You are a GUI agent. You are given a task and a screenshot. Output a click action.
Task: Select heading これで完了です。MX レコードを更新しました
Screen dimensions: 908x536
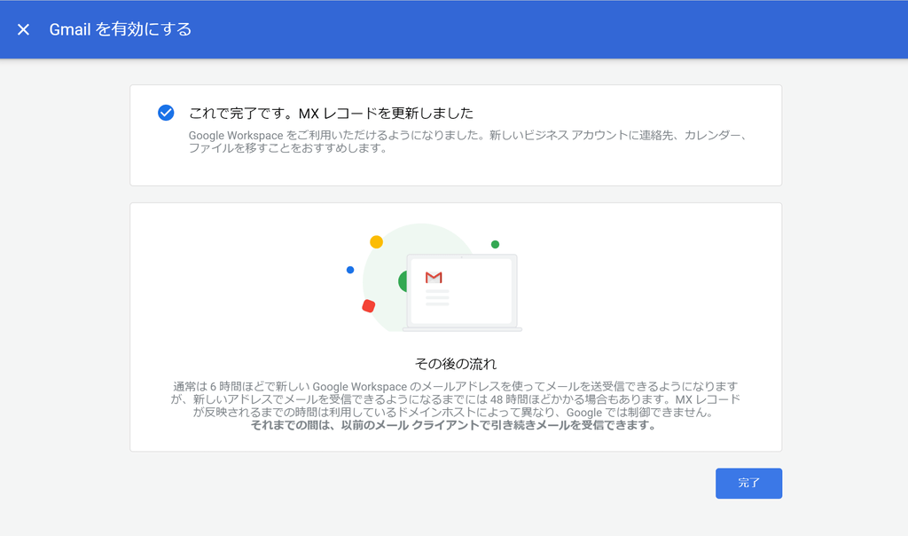(332, 113)
